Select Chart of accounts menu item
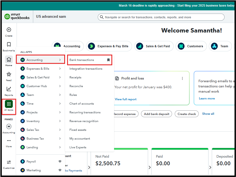The image size is (236, 177). pos(82,104)
